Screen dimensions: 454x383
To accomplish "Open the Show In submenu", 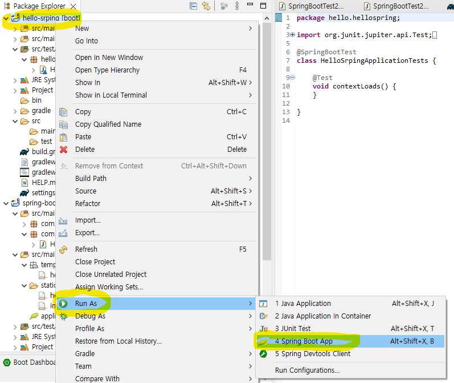I will pyautogui.click(x=157, y=83).
